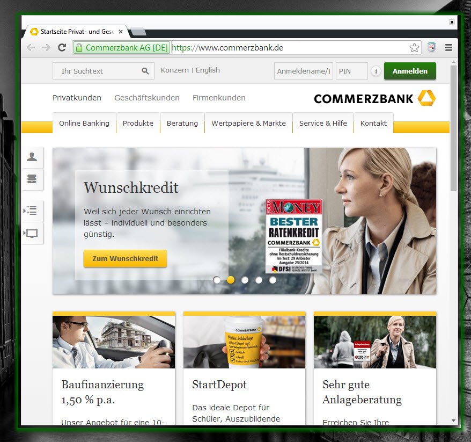Image resolution: width=471 pixels, height=442 pixels.
Task: Click the green padlock security icon
Action: click(79, 47)
